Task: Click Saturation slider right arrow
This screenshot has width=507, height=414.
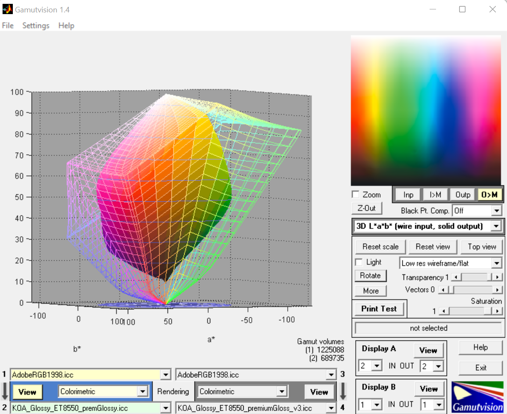Action: [x=497, y=311]
